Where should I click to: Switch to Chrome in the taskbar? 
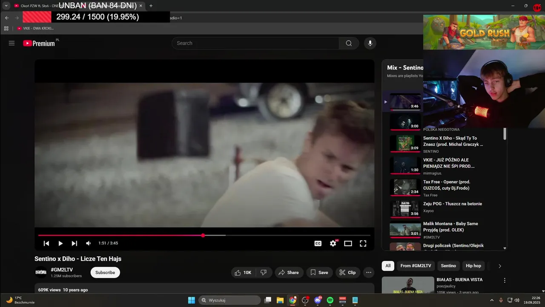(x=293, y=300)
